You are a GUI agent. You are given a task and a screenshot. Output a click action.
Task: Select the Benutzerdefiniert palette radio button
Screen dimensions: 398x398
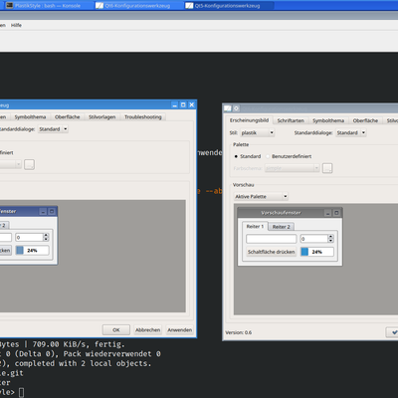(289, 156)
